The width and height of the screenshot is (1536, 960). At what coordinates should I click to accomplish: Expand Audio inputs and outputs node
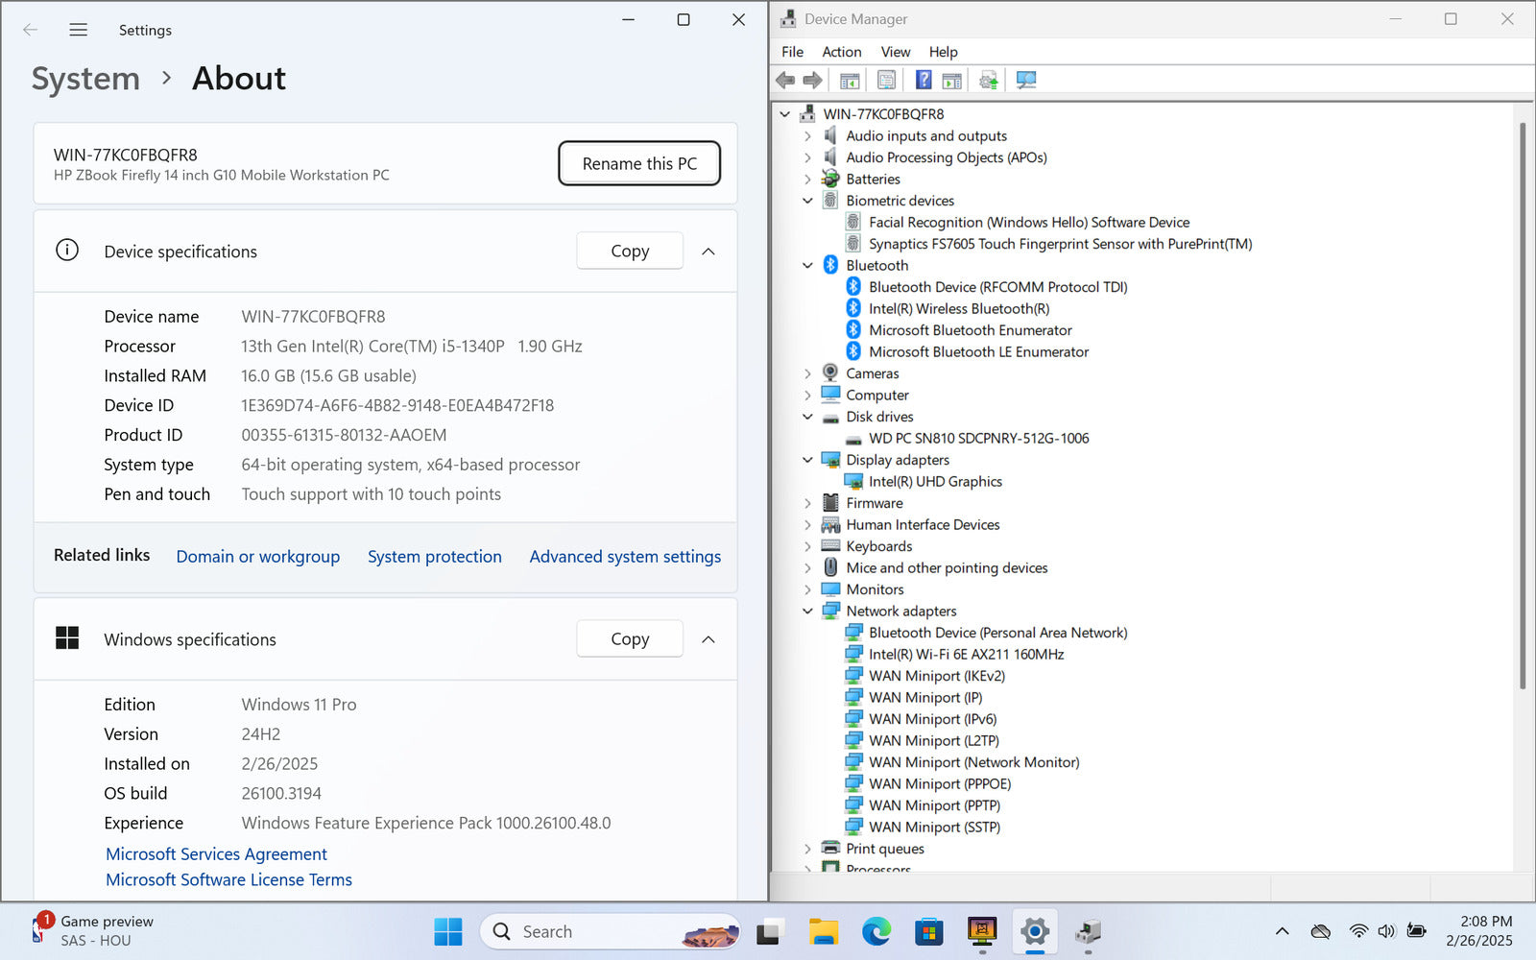click(807, 136)
